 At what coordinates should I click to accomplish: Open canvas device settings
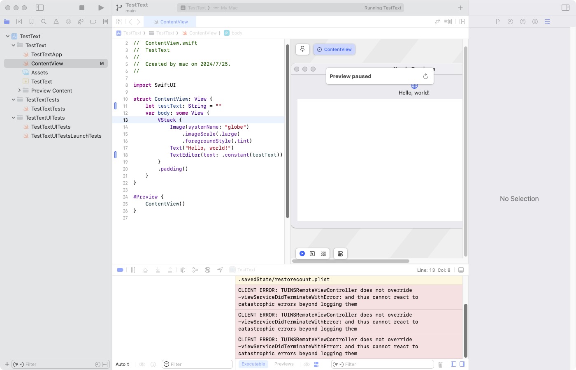click(340, 254)
